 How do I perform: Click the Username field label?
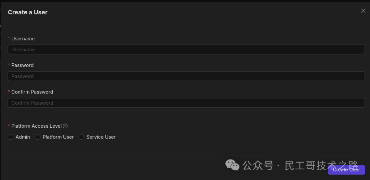23,39
